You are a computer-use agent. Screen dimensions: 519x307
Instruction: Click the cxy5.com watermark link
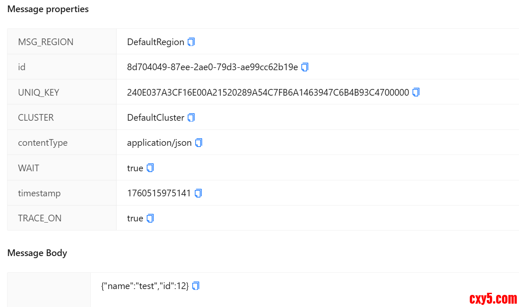tap(493, 299)
